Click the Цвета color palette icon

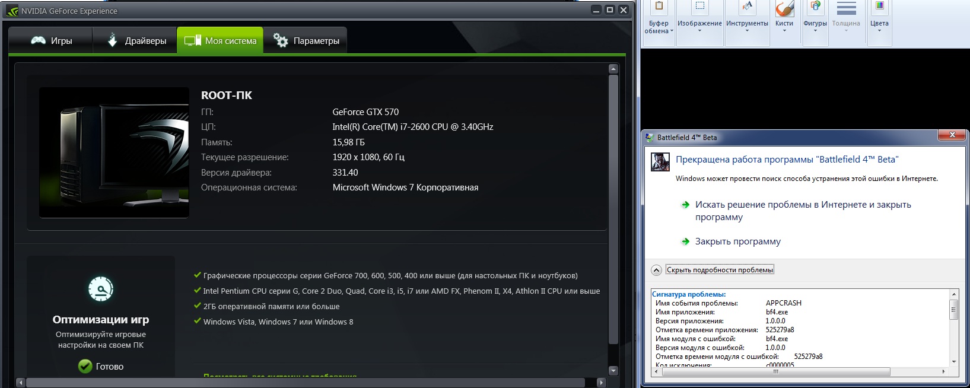879,7
